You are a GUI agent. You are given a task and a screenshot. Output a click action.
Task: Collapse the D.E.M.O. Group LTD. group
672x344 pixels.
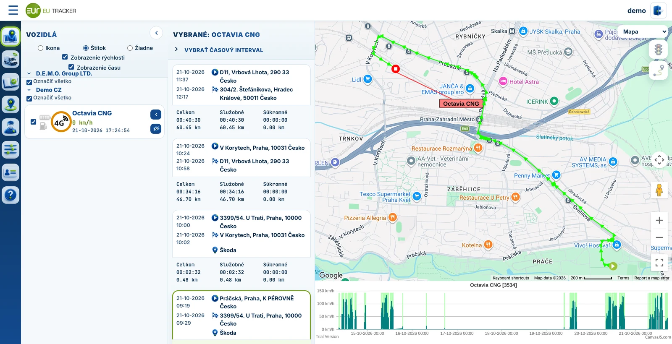tap(29, 73)
